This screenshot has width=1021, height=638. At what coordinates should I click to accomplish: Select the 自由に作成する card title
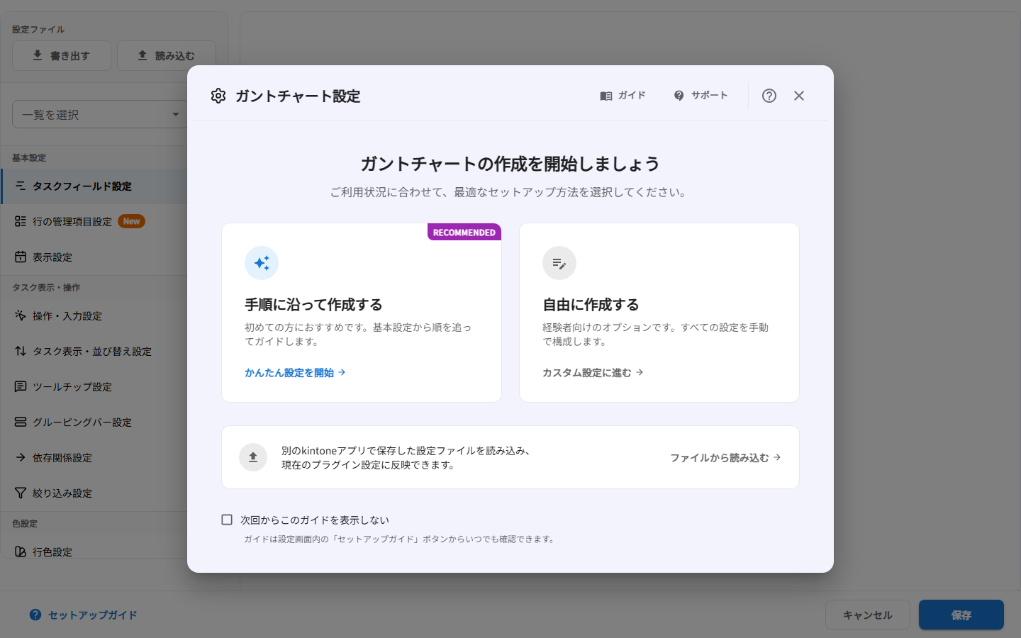(591, 305)
